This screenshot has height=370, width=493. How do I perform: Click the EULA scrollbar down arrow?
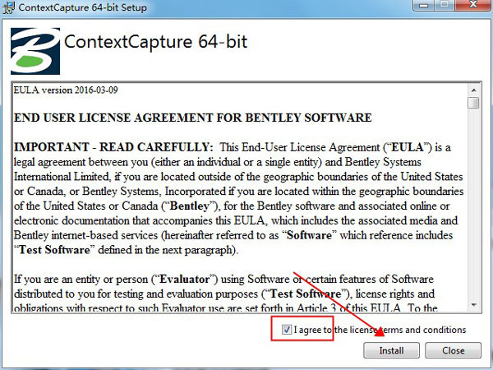[x=473, y=305]
